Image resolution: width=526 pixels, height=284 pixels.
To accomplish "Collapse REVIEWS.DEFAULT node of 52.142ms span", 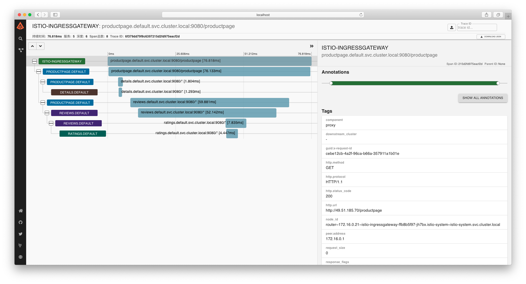I will coord(47,113).
